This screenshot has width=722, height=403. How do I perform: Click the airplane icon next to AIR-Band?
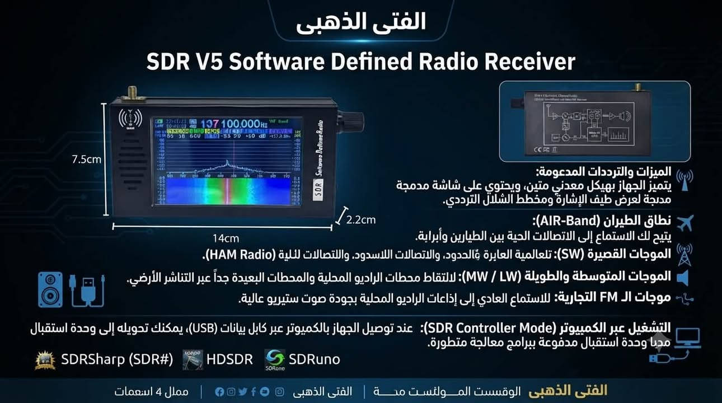[x=685, y=223]
